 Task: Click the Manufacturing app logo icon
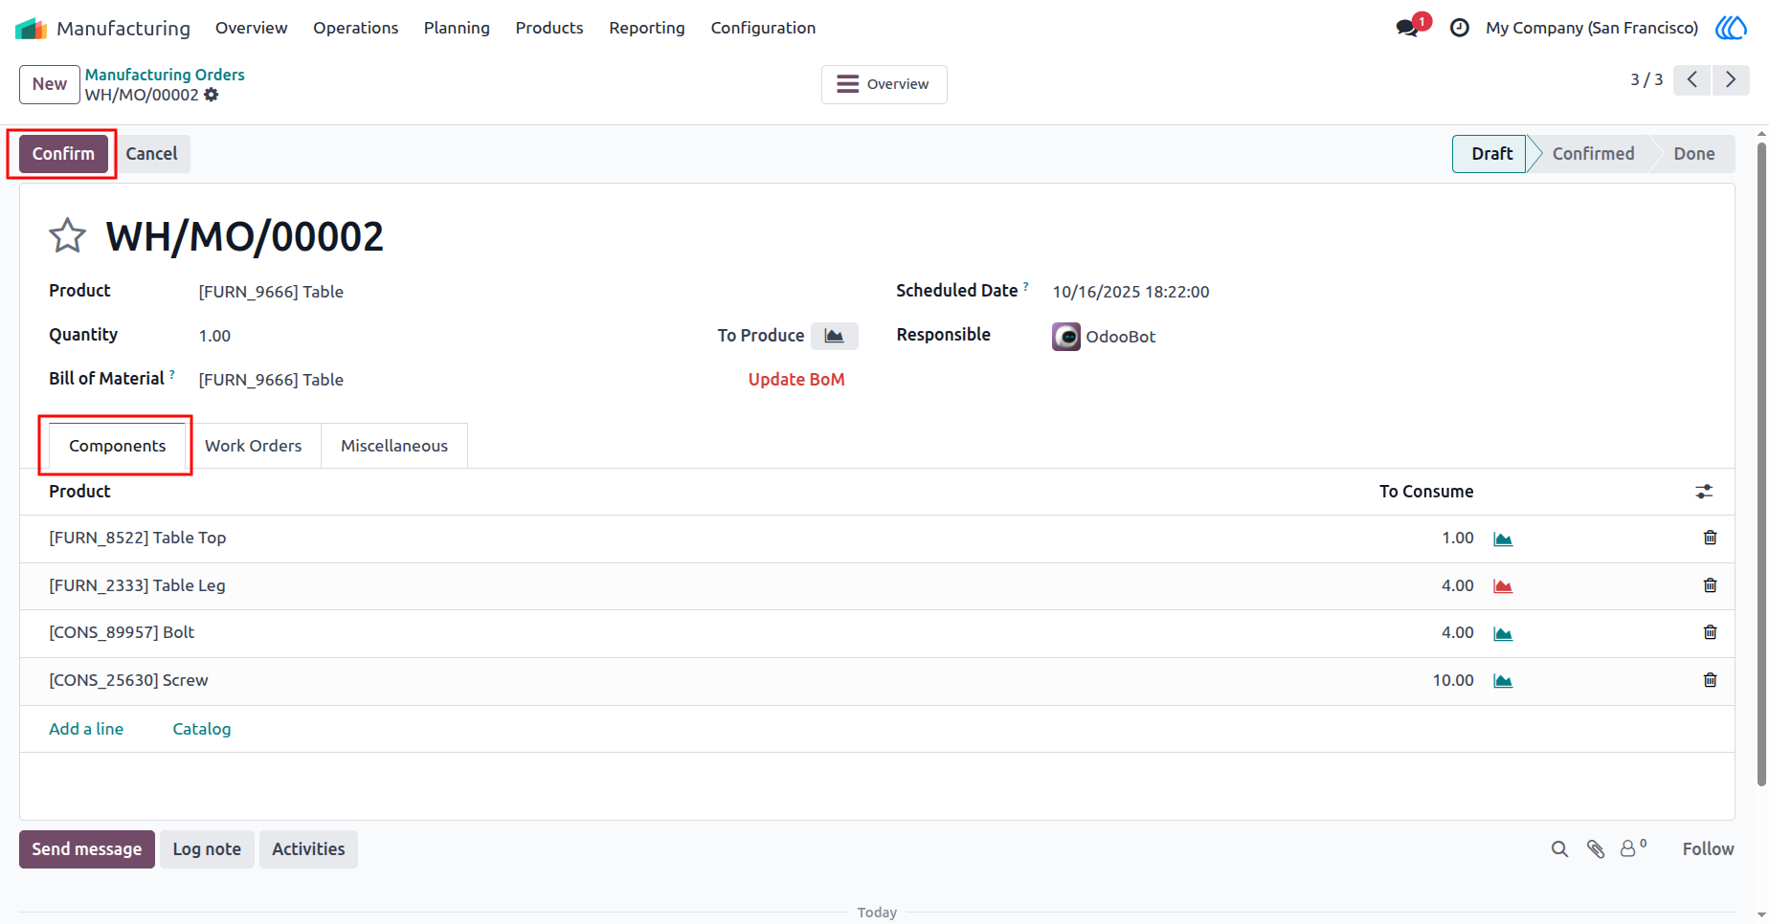[31, 29]
